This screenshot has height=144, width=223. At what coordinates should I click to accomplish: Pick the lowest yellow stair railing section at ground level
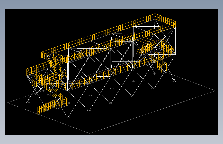tap(46, 107)
